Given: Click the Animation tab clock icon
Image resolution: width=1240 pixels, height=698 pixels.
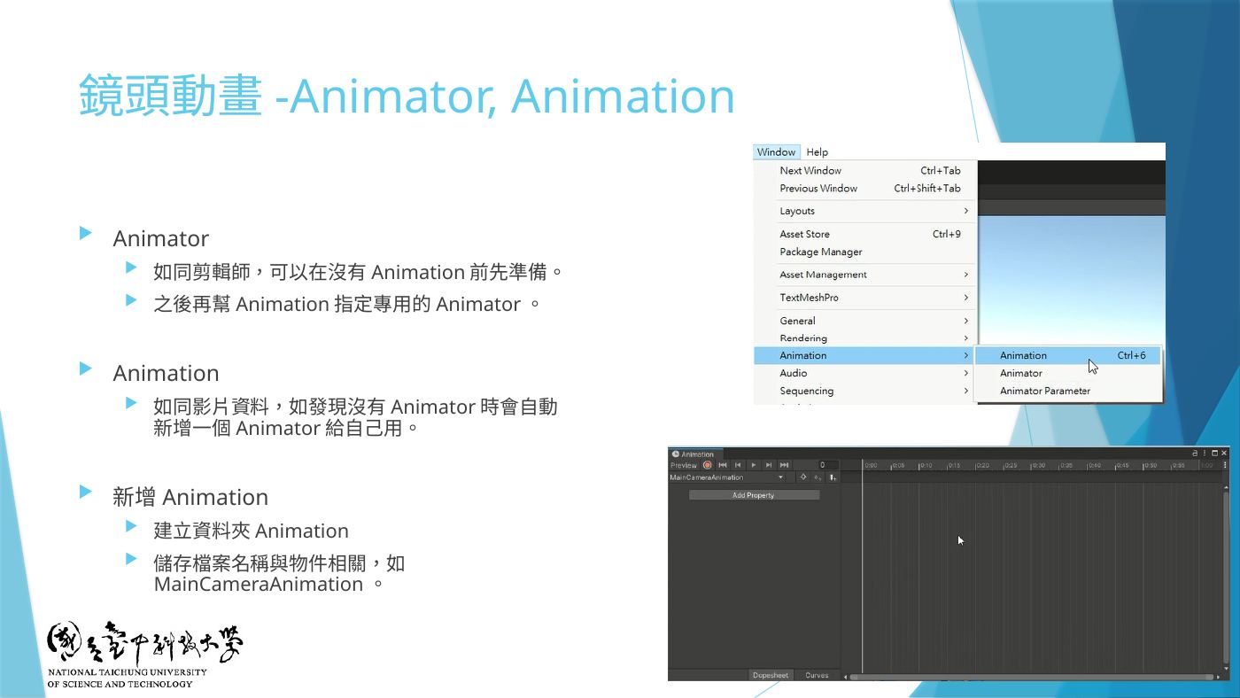Looking at the screenshot, I should pos(676,454).
